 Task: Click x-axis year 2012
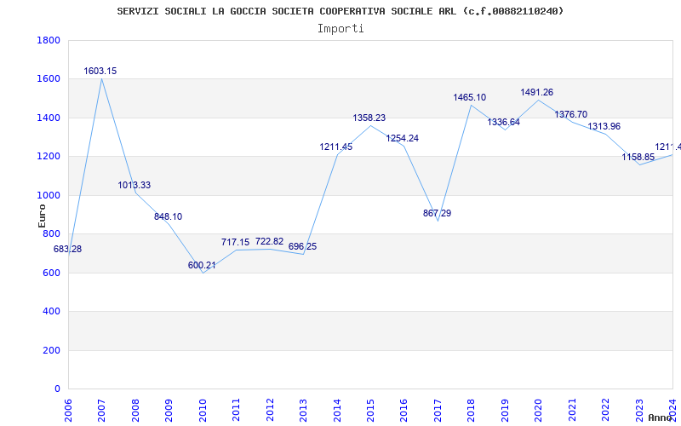coord(270,410)
